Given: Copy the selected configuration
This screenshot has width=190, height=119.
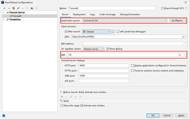Looking at the screenshot, I should tap(13, 8).
